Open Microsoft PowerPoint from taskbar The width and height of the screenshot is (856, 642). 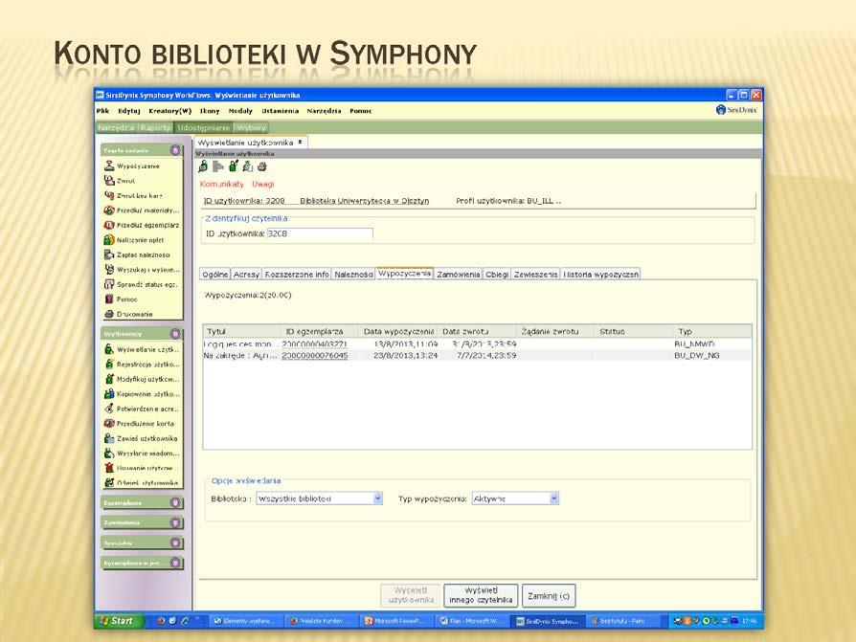point(397,621)
